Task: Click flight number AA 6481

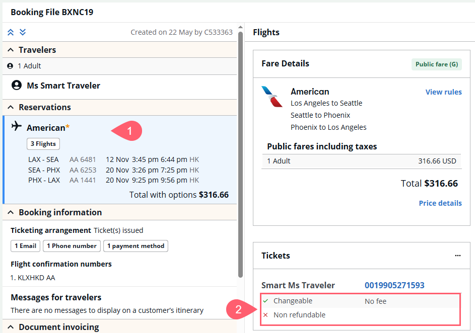Action: point(83,159)
